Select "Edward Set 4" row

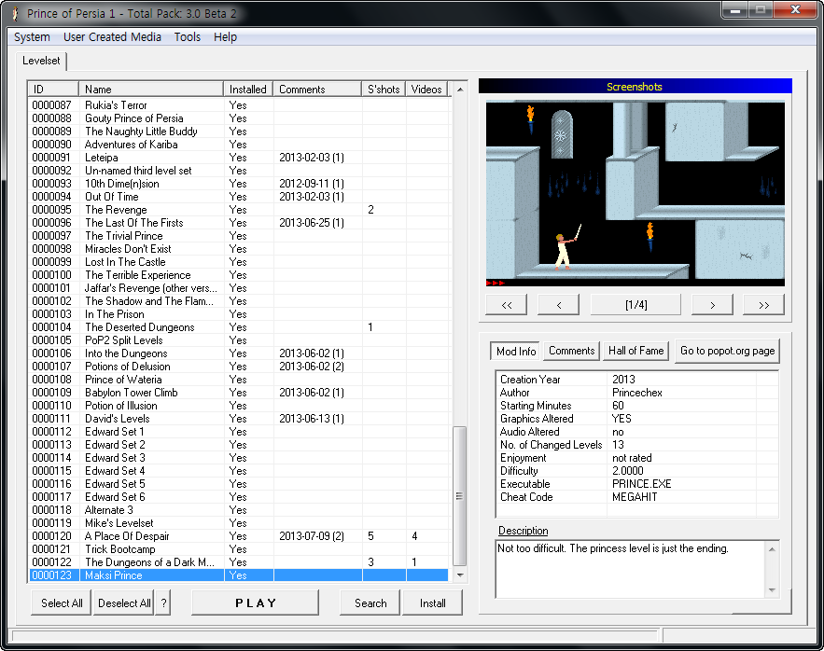(239, 471)
